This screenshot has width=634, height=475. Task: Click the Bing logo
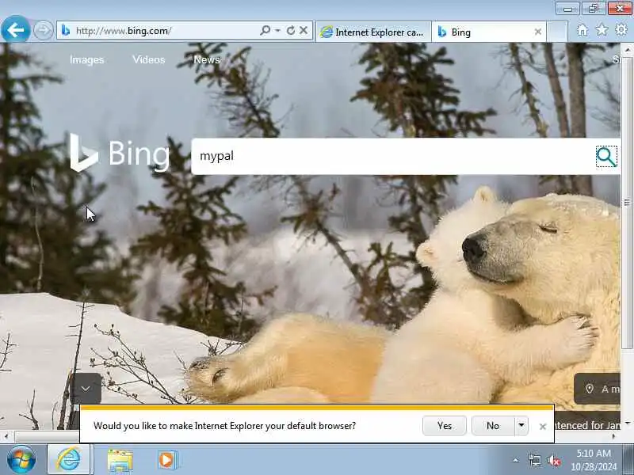(120, 153)
